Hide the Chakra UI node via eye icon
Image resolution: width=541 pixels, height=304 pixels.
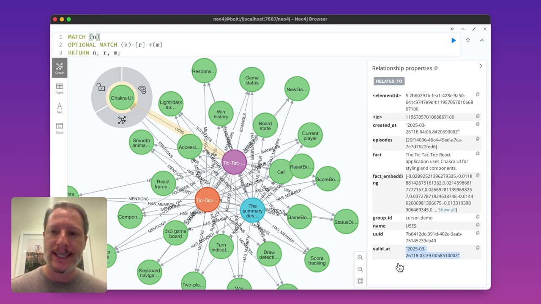click(x=142, y=90)
